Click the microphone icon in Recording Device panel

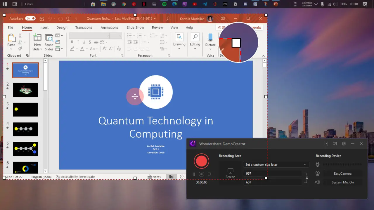tap(318, 164)
